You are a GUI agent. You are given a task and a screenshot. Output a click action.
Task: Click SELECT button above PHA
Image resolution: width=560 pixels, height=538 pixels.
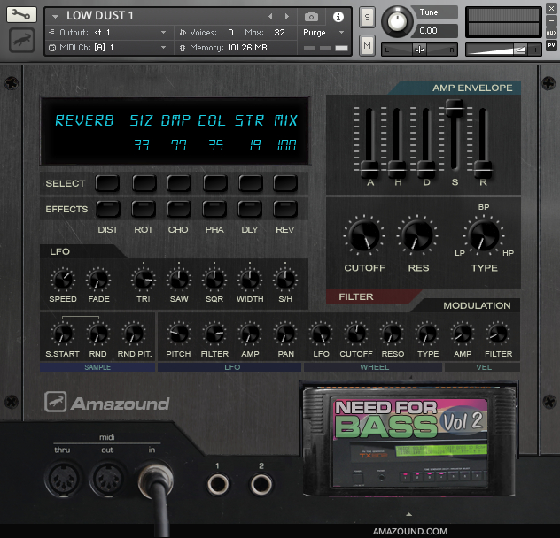pyautogui.click(x=215, y=183)
